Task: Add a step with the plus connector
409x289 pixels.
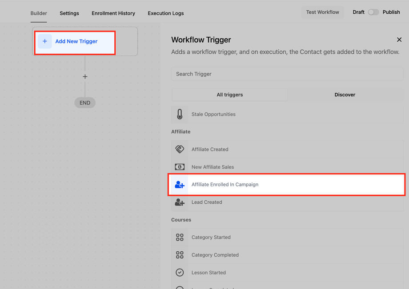Action: pos(85,77)
